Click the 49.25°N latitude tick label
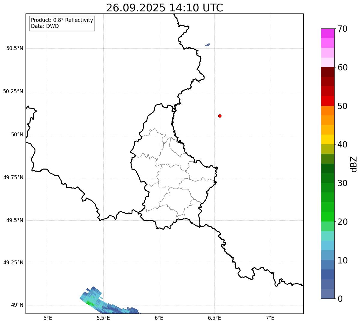 point(13,263)
